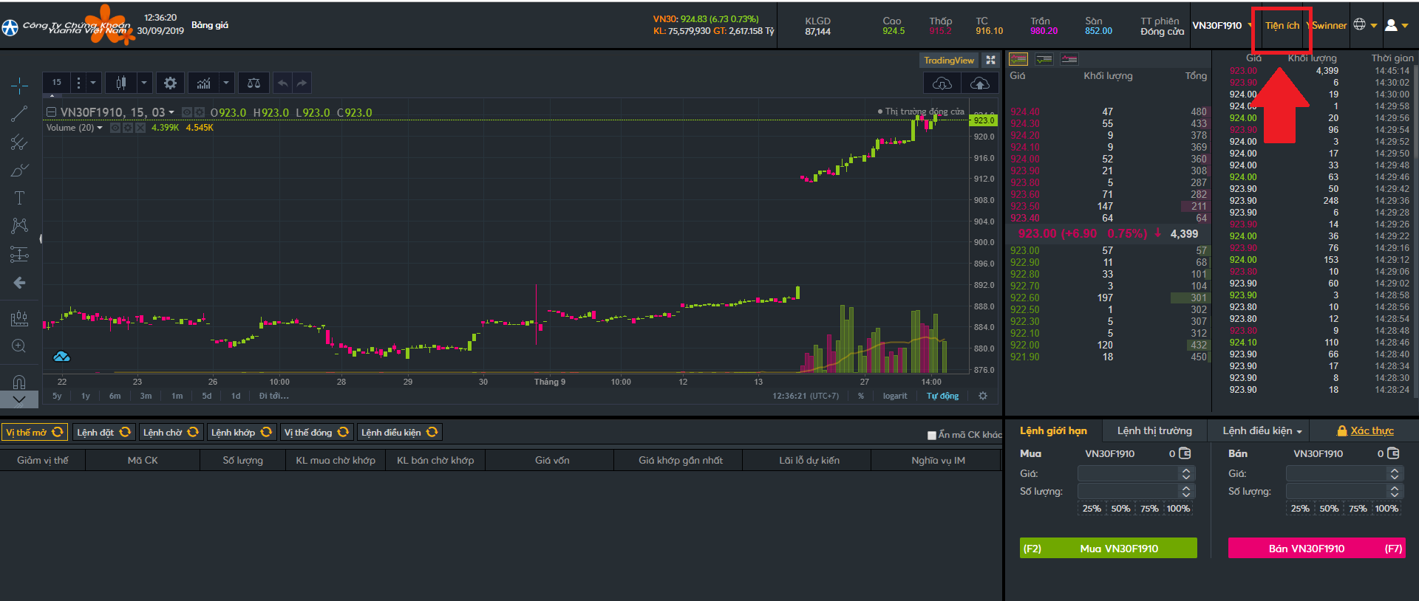The height and width of the screenshot is (601, 1419).
Task: Click the compare symbols scale icon
Action: point(253,83)
